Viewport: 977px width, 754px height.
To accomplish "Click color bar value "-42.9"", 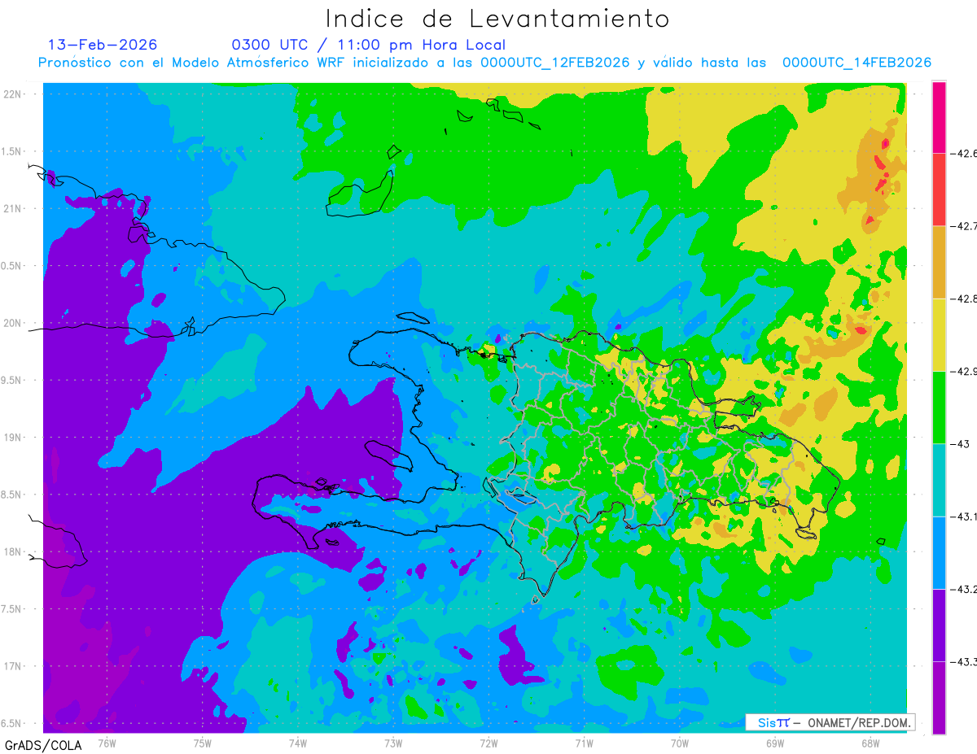I will pyautogui.click(x=964, y=371).
